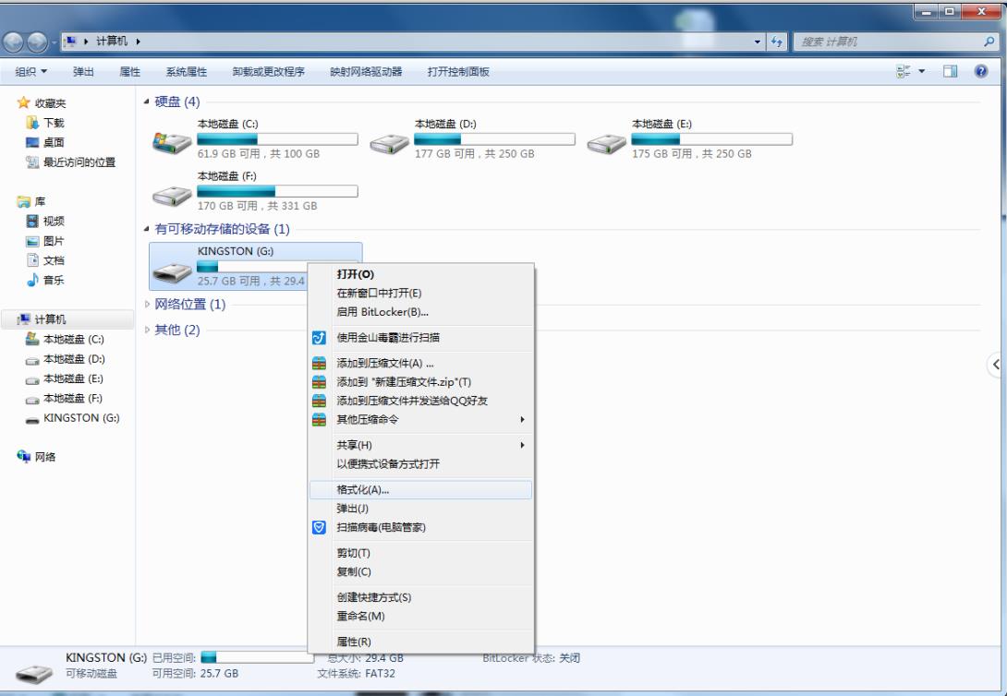Click the 视频 library icon in sidebar
This screenshot has width=1007, height=696.
(33, 221)
